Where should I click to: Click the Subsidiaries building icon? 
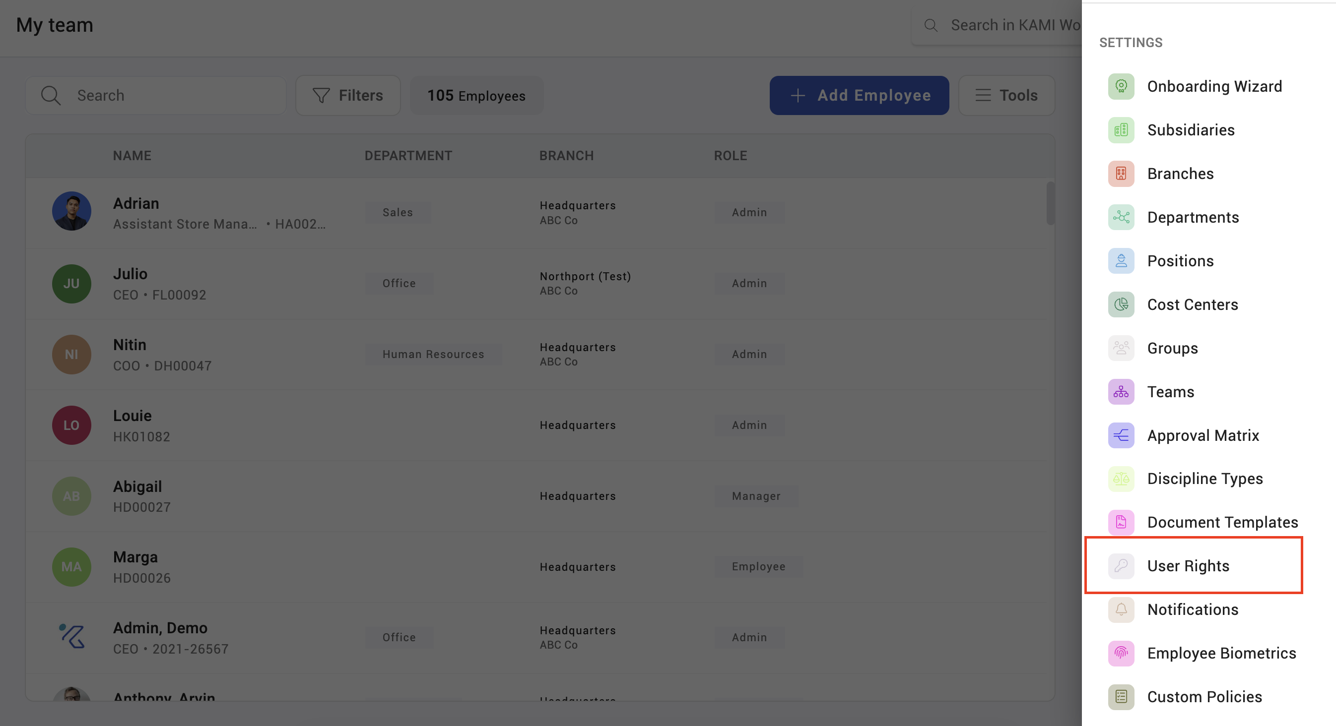[1121, 129]
